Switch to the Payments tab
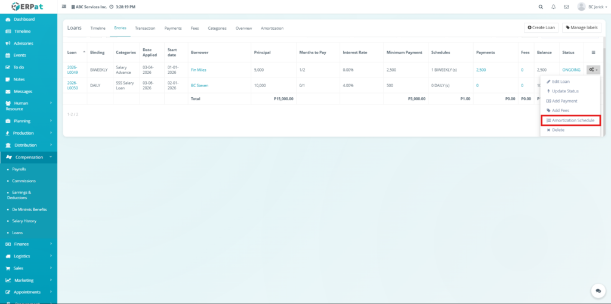This screenshot has width=611, height=304. pyautogui.click(x=173, y=28)
